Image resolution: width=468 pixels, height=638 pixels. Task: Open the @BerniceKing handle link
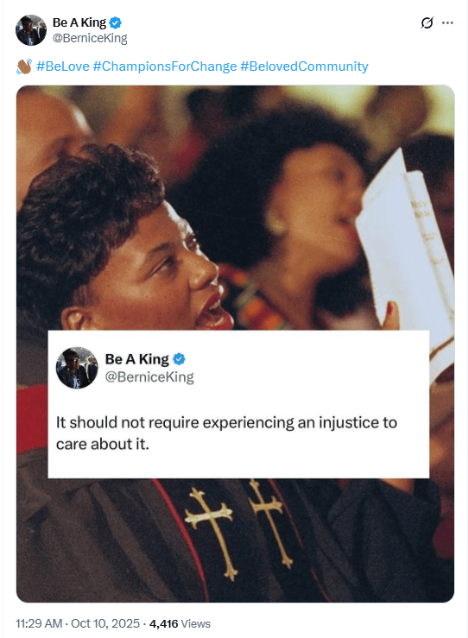pos(90,38)
